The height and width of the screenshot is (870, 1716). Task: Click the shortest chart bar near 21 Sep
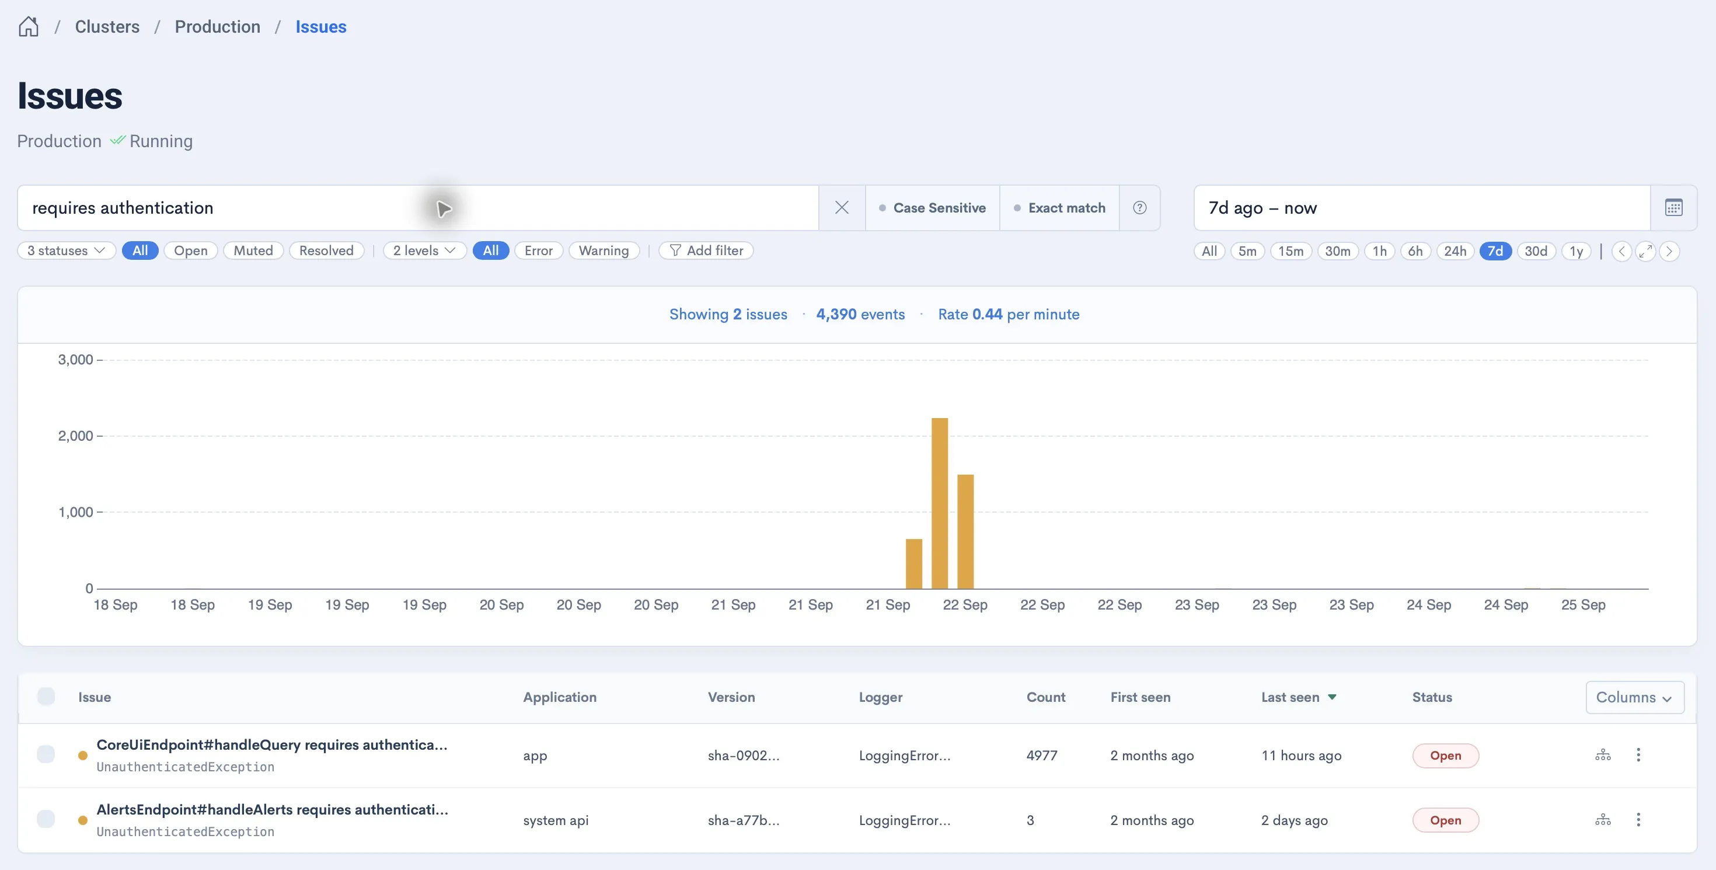pyautogui.click(x=914, y=564)
